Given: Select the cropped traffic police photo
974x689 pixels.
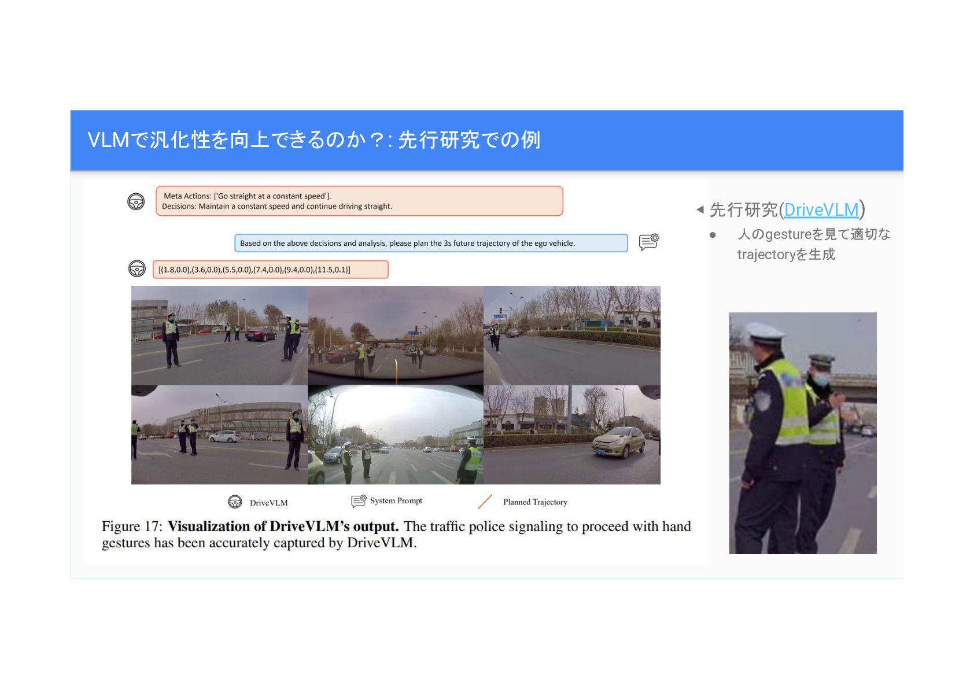Looking at the screenshot, I should click(x=803, y=433).
